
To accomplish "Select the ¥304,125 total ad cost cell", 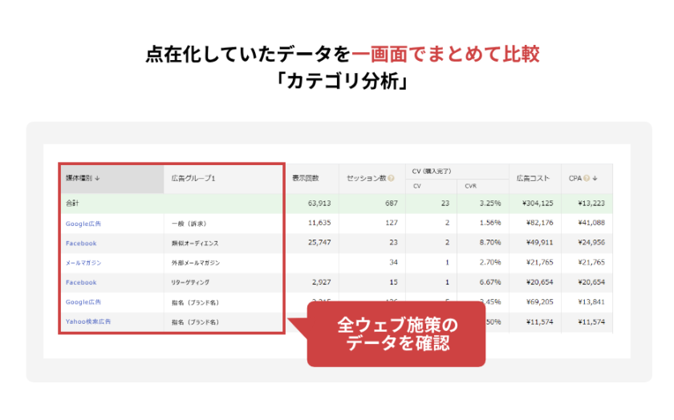I will point(535,204).
